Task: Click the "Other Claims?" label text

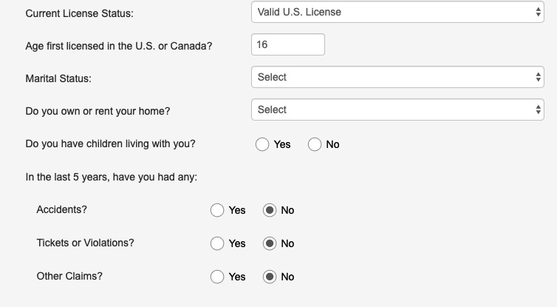Action: (69, 276)
